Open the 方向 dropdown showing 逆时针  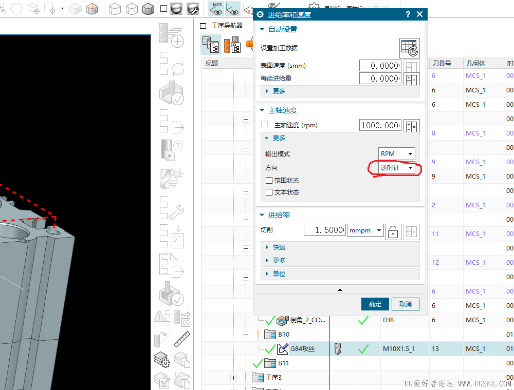tap(397, 168)
